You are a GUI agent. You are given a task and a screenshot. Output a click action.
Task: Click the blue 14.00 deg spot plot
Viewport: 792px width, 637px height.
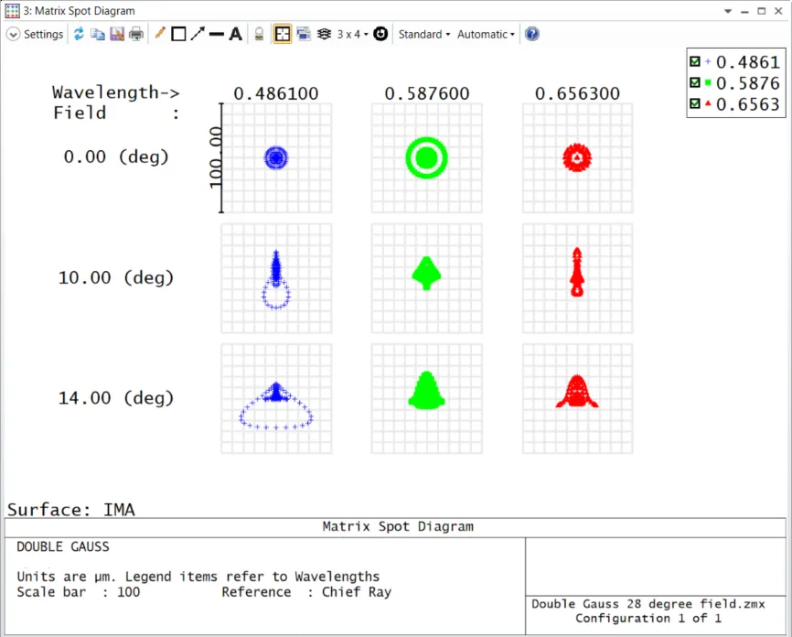[276, 399]
